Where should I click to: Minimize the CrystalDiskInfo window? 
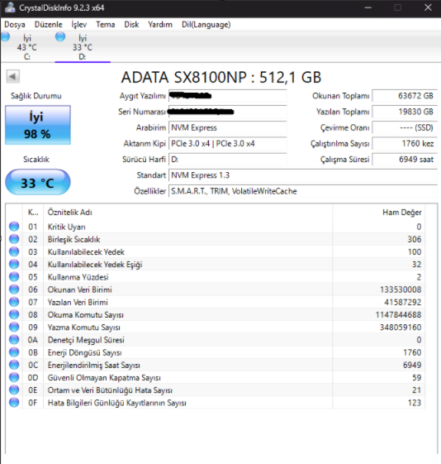(368, 7)
